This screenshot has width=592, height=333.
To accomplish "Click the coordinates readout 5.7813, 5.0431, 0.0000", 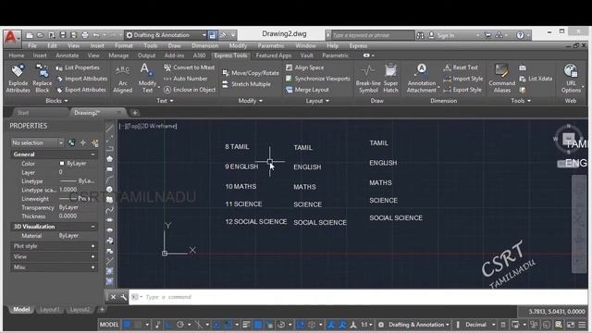I will [x=557, y=312].
